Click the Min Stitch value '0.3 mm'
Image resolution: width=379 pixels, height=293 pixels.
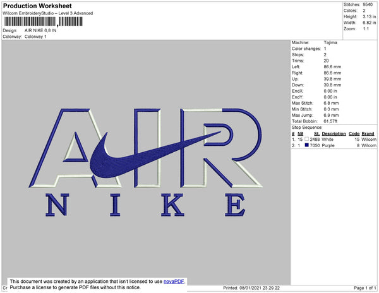[331, 109]
